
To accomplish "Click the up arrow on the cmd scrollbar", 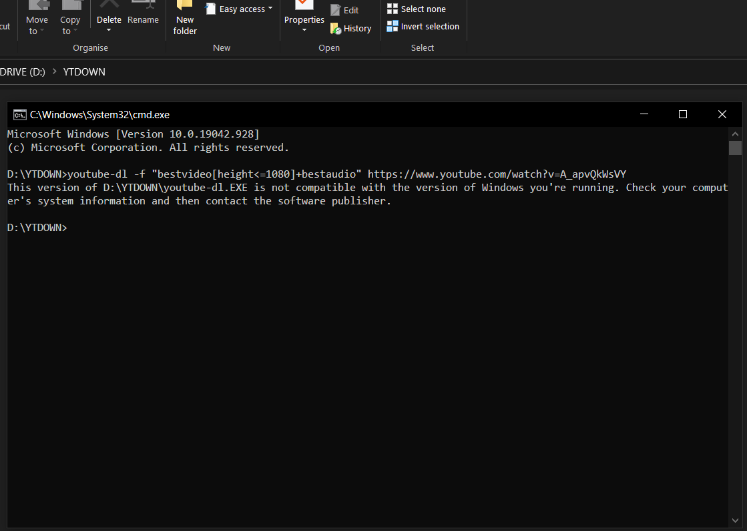I will [x=735, y=133].
